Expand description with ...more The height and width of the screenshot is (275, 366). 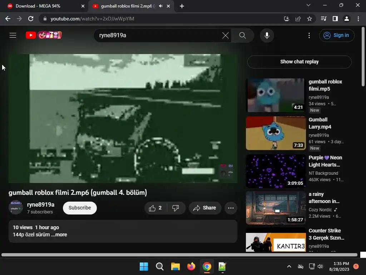[59, 235]
